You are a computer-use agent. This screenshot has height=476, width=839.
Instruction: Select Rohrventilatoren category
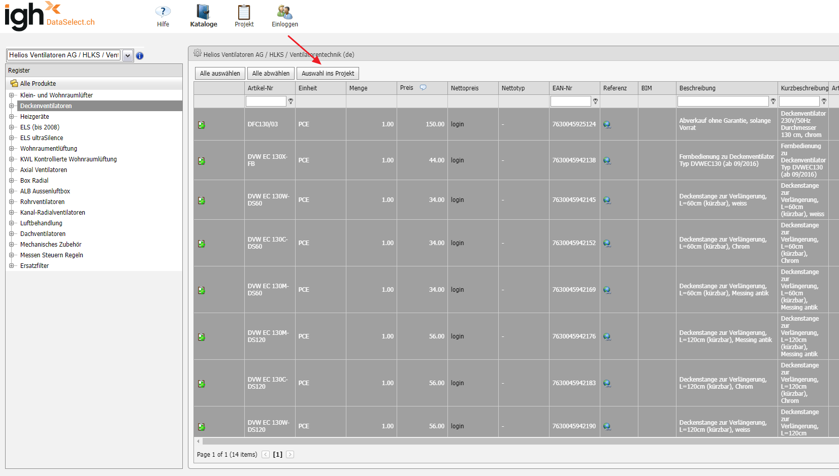point(42,201)
